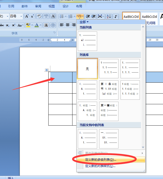Align text left
This screenshot has width=163, height=179.
[62, 25]
